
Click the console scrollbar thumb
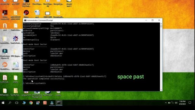[x=161, y=26]
